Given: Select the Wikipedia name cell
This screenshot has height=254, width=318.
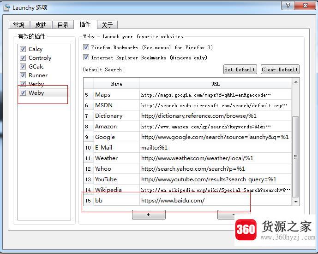Looking at the screenshot, I should 116,190.
